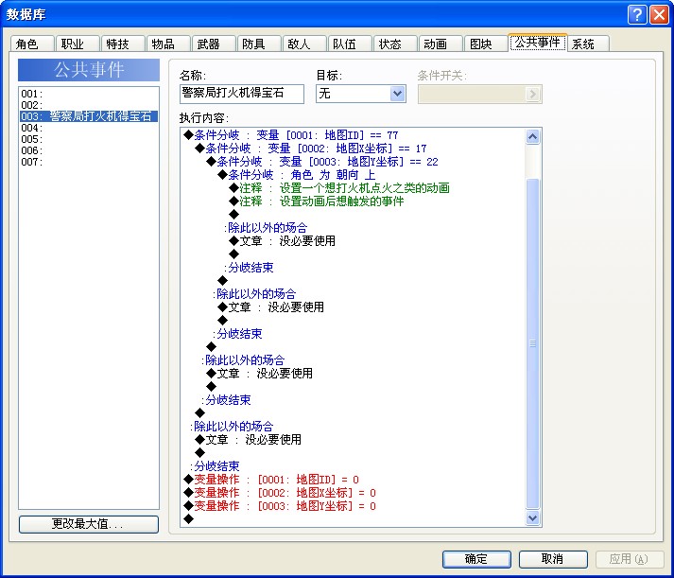Viewport: 674px width, 578px height.
Task: Click the 应用(A) button
Action: click(x=629, y=559)
